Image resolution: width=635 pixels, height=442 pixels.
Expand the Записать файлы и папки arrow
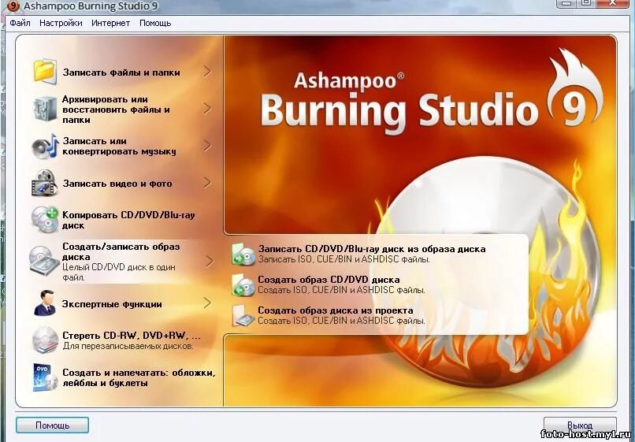click(207, 72)
